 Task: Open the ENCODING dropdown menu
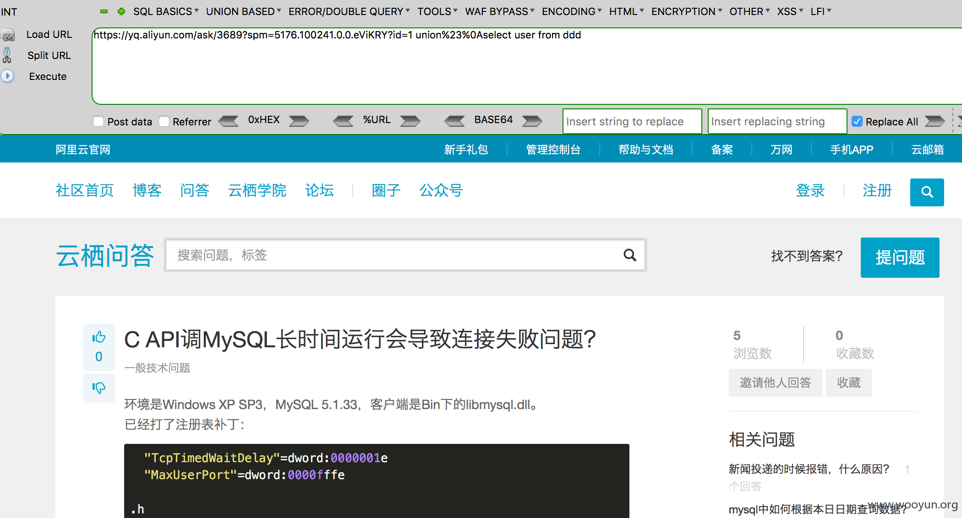571,11
